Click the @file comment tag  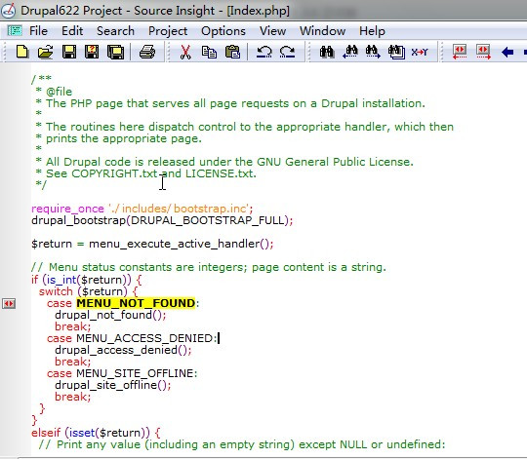[x=59, y=92]
